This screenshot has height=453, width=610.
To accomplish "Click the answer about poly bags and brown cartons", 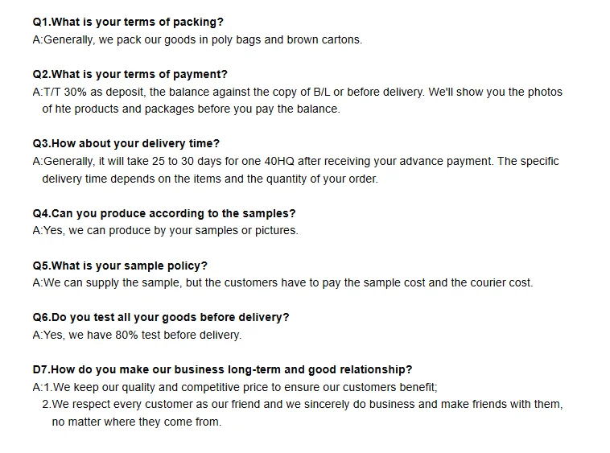I will point(197,39).
